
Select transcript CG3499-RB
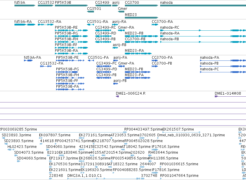click(x=103, y=42)
